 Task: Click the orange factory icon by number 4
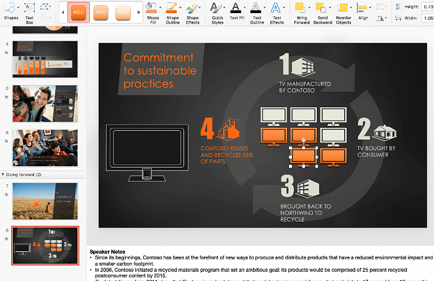click(x=228, y=129)
